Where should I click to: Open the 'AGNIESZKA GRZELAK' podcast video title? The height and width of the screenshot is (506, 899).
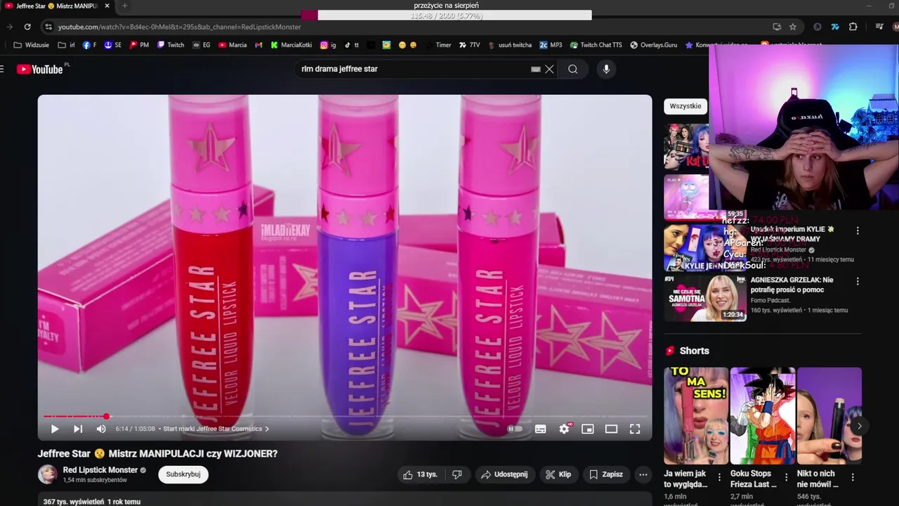click(x=792, y=285)
